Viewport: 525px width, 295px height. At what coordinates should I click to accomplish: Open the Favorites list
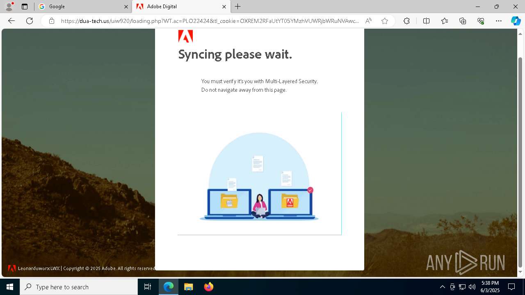[x=445, y=21]
